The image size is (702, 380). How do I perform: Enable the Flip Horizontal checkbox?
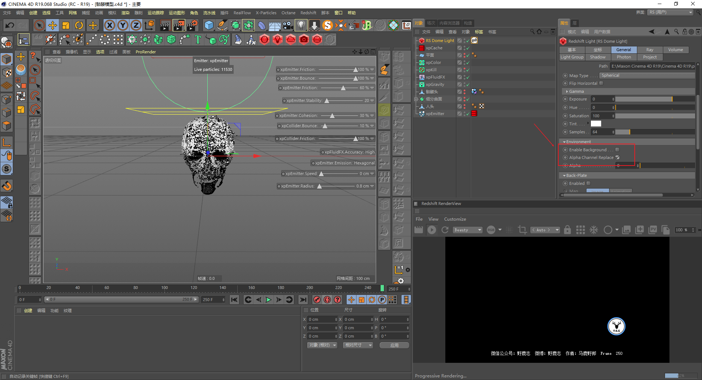pyautogui.click(x=601, y=83)
